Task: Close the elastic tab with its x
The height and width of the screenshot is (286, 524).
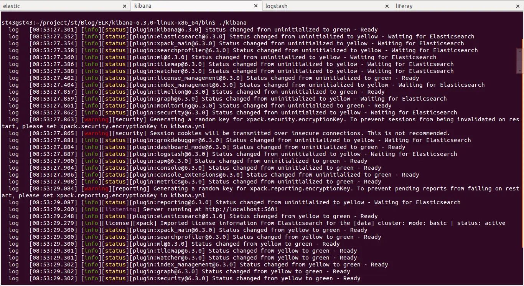Action: (x=125, y=6)
